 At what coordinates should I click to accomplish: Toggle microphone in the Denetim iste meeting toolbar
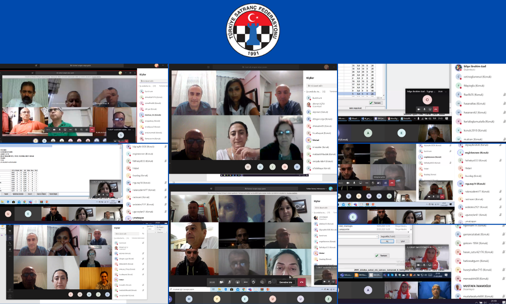229,282
